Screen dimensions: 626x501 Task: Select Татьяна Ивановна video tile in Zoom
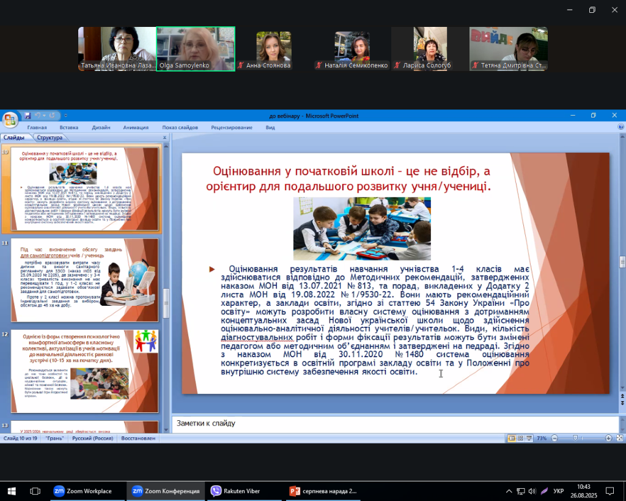tap(117, 49)
